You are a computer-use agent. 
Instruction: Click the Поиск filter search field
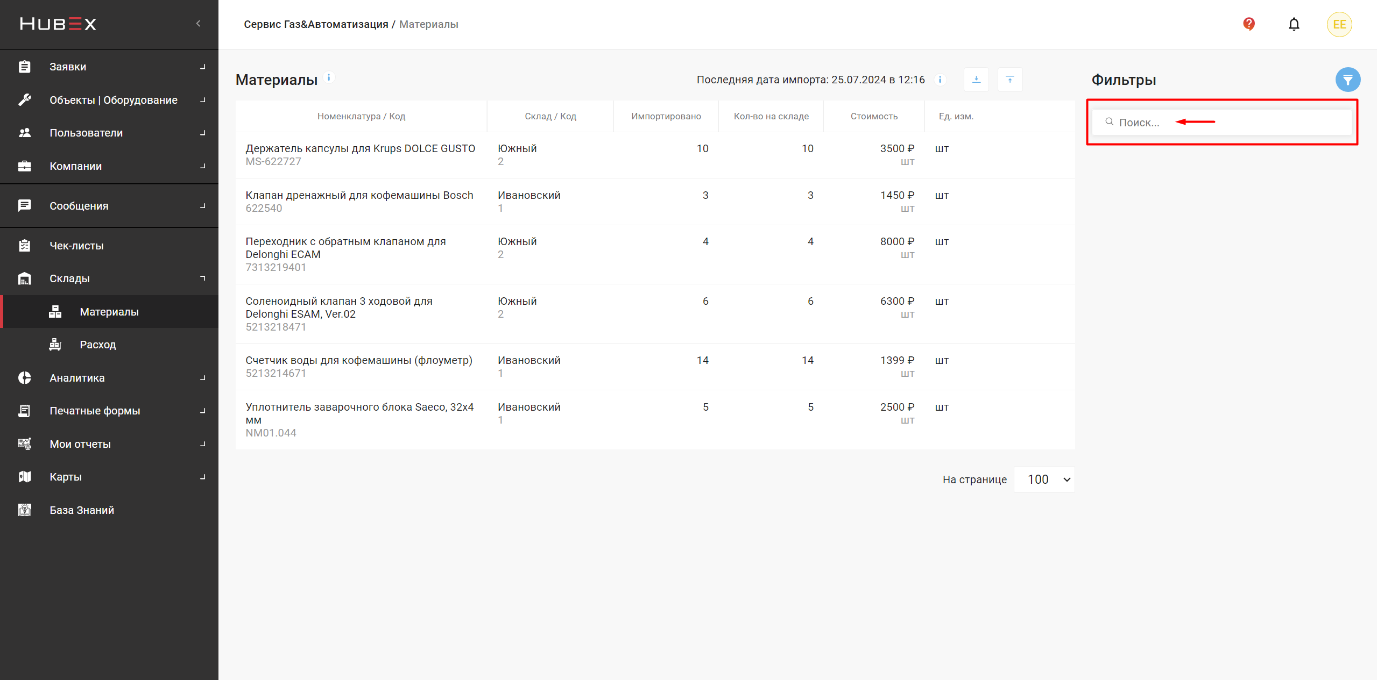[1221, 123]
